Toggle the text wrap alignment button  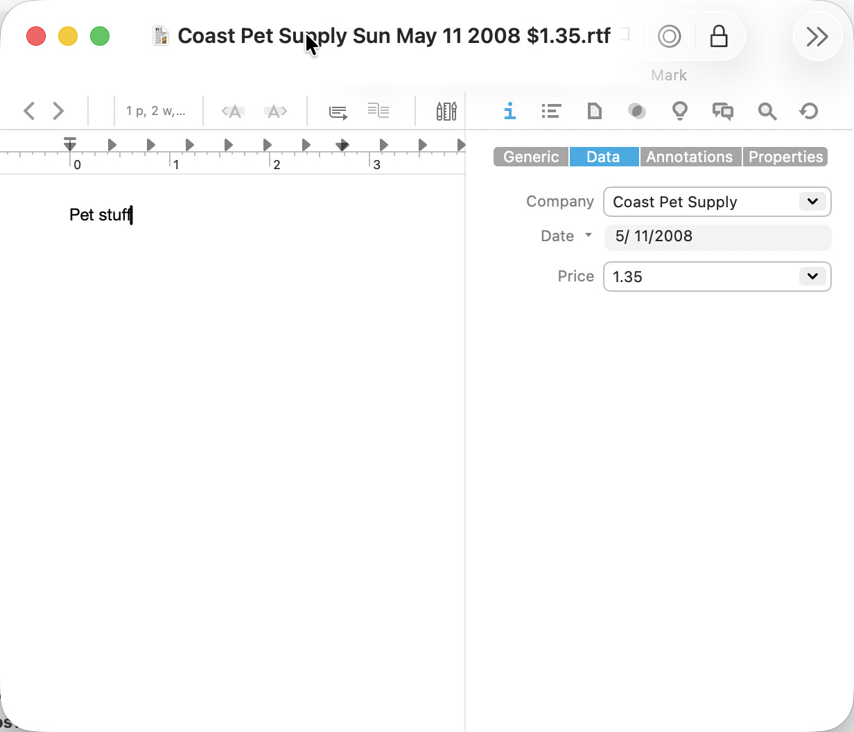338,112
